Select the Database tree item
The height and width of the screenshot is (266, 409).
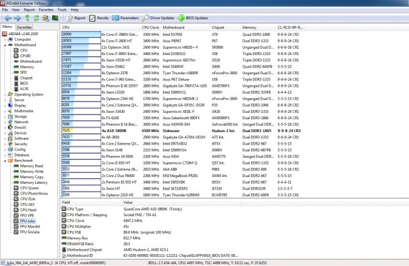[x=22, y=155]
